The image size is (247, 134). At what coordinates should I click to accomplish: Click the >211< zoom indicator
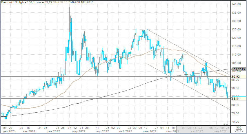point(238,131)
